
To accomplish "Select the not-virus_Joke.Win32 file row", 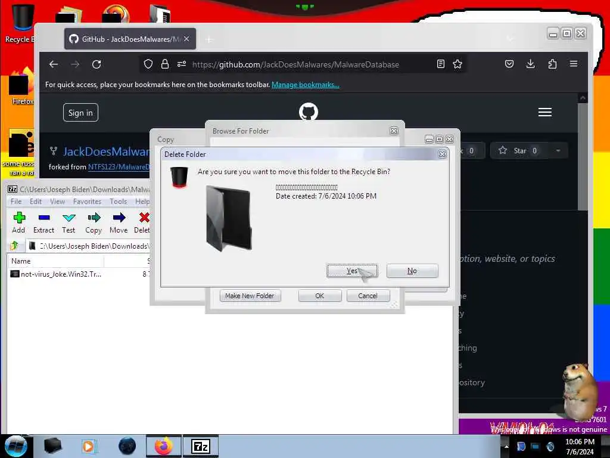I will coord(78,274).
